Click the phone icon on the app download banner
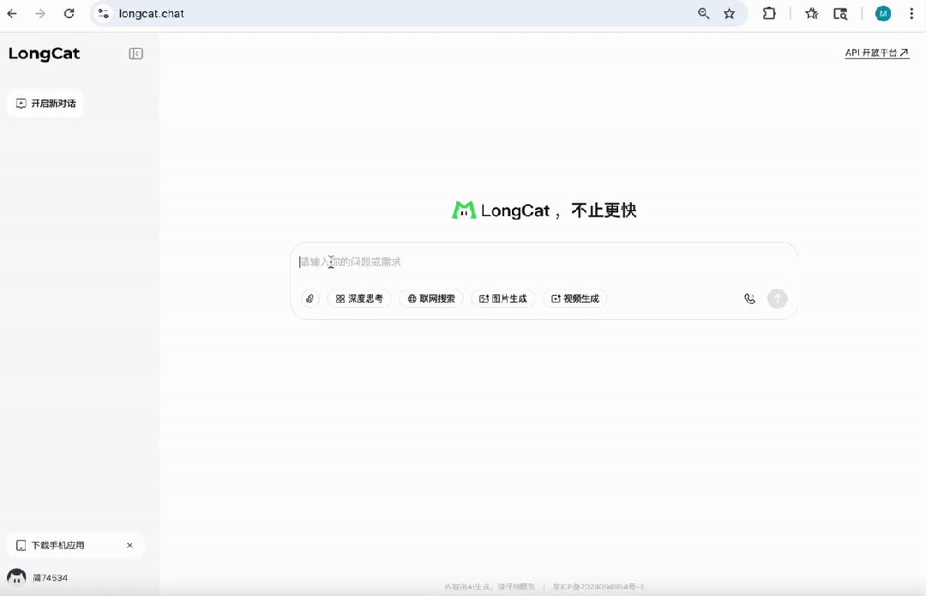The height and width of the screenshot is (596, 926). pos(20,545)
